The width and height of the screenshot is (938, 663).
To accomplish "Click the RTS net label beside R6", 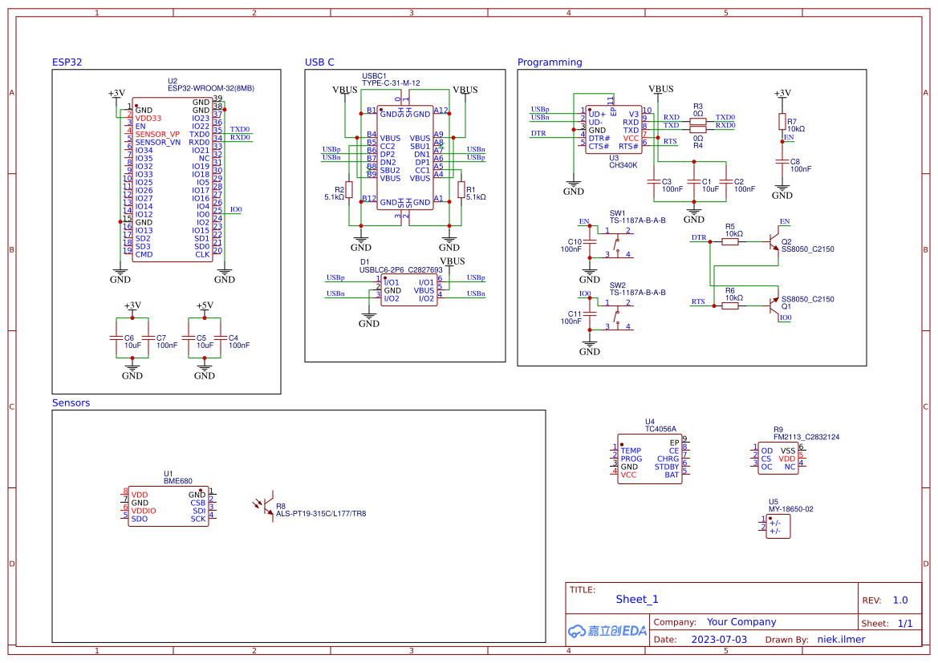I will 698,302.
